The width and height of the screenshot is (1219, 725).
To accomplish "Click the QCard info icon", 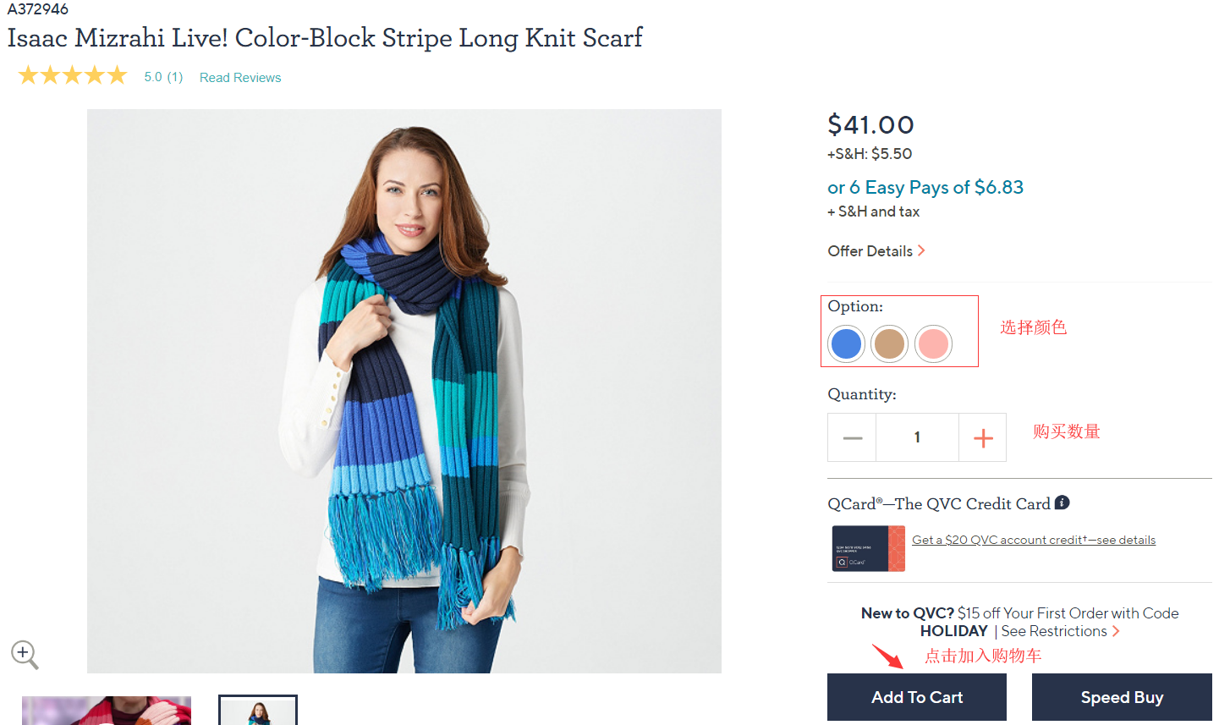I will tap(1062, 503).
